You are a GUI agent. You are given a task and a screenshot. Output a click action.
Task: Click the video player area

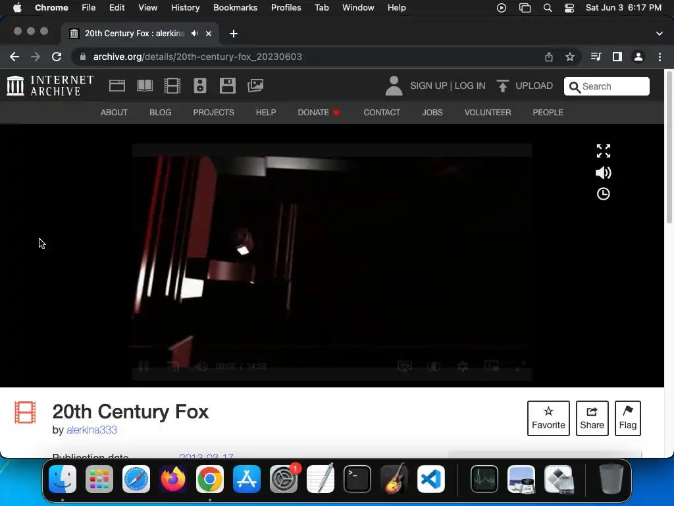332,262
